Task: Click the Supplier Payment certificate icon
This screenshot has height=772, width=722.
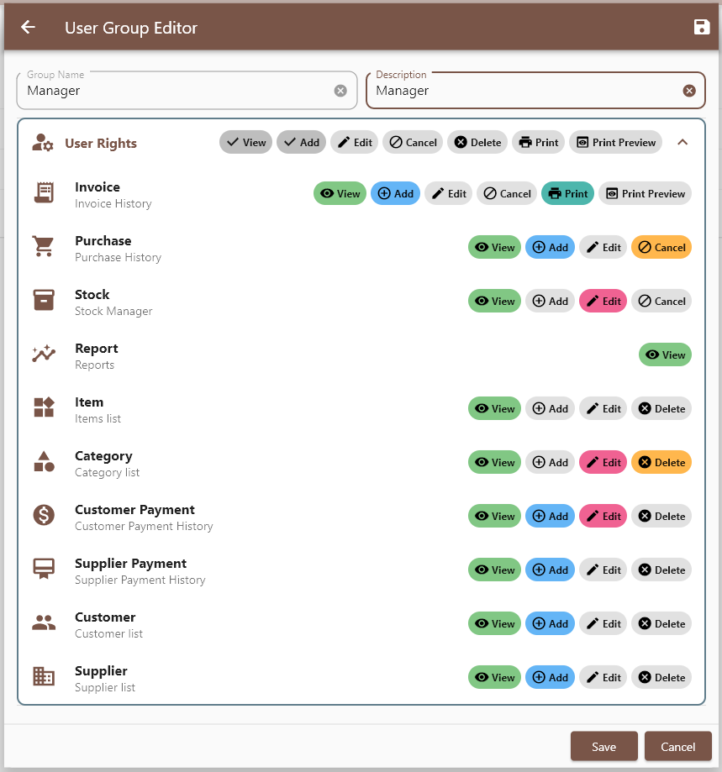Action: click(44, 569)
